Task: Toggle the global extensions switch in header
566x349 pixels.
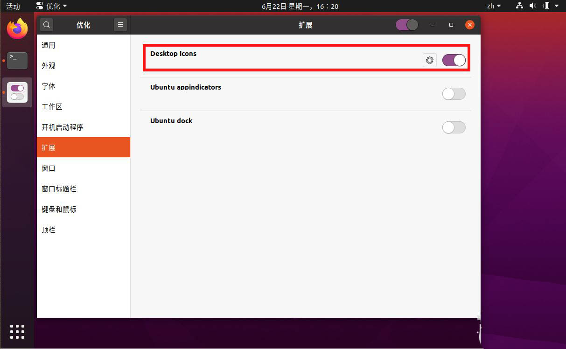Action: tap(407, 25)
